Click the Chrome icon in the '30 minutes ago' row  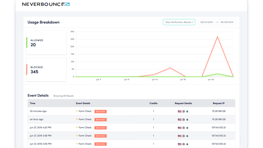(x=184, y=112)
